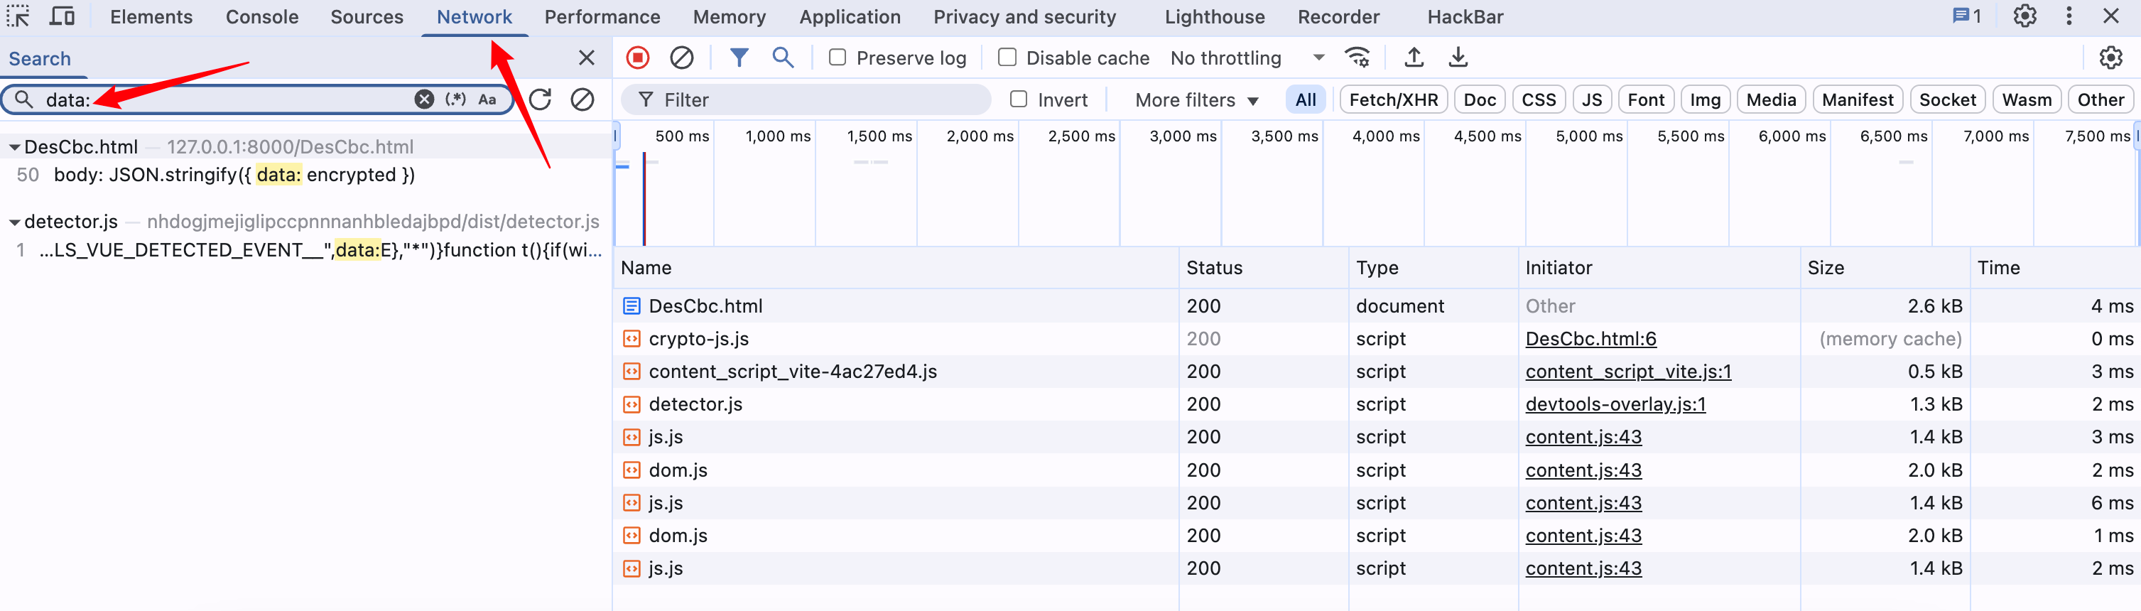Switch to the Console tab
The height and width of the screenshot is (611, 2141).
pyautogui.click(x=262, y=16)
